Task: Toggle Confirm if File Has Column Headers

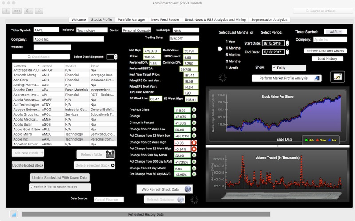Action: [32, 187]
